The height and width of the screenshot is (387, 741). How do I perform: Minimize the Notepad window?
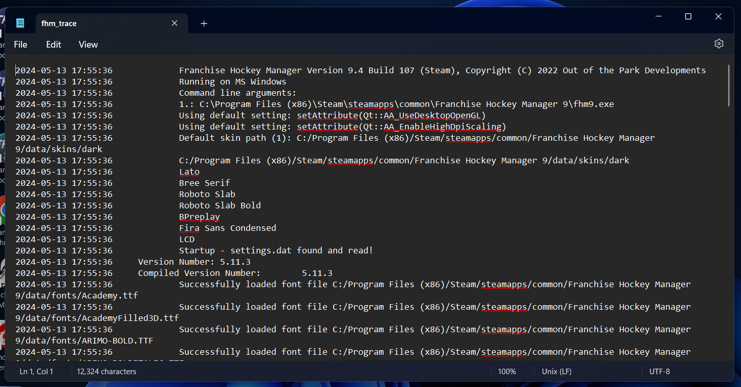click(658, 17)
